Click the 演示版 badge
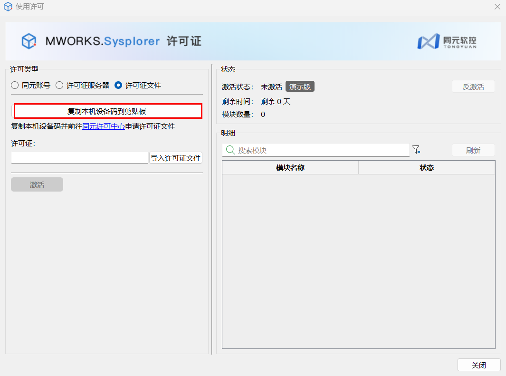506x376 pixels. [300, 87]
